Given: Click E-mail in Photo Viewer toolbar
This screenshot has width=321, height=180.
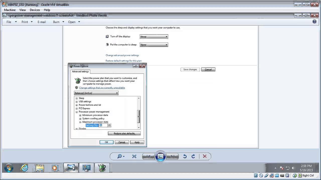Looking at the screenshot, I should 42,22.
